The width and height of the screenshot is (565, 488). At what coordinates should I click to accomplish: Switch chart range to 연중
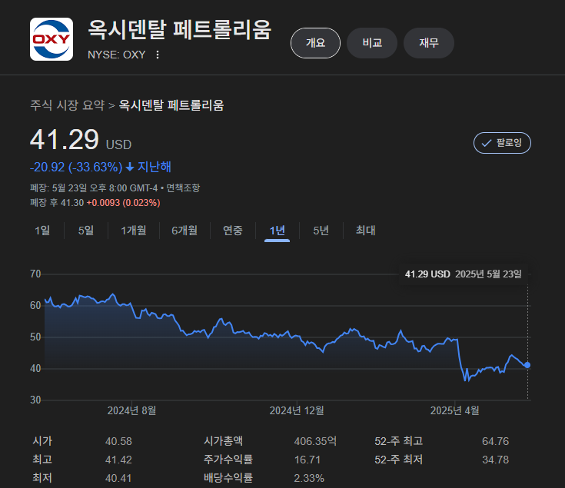pyautogui.click(x=233, y=230)
